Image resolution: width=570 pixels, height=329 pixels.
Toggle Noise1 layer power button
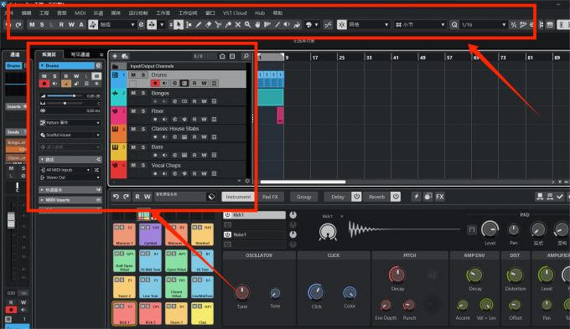click(227, 234)
